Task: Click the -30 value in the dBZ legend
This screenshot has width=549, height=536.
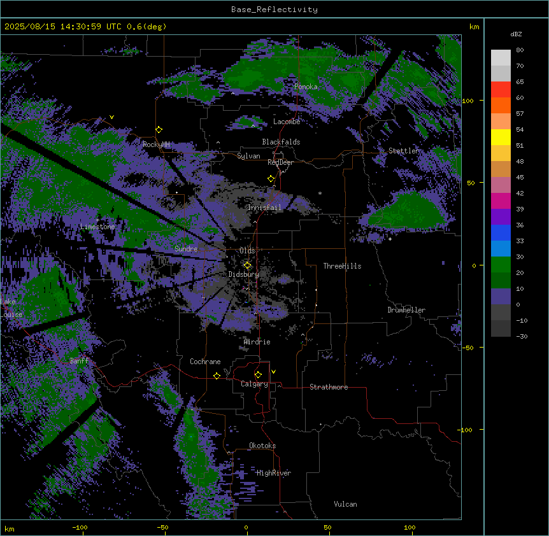Action: (x=522, y=336)
